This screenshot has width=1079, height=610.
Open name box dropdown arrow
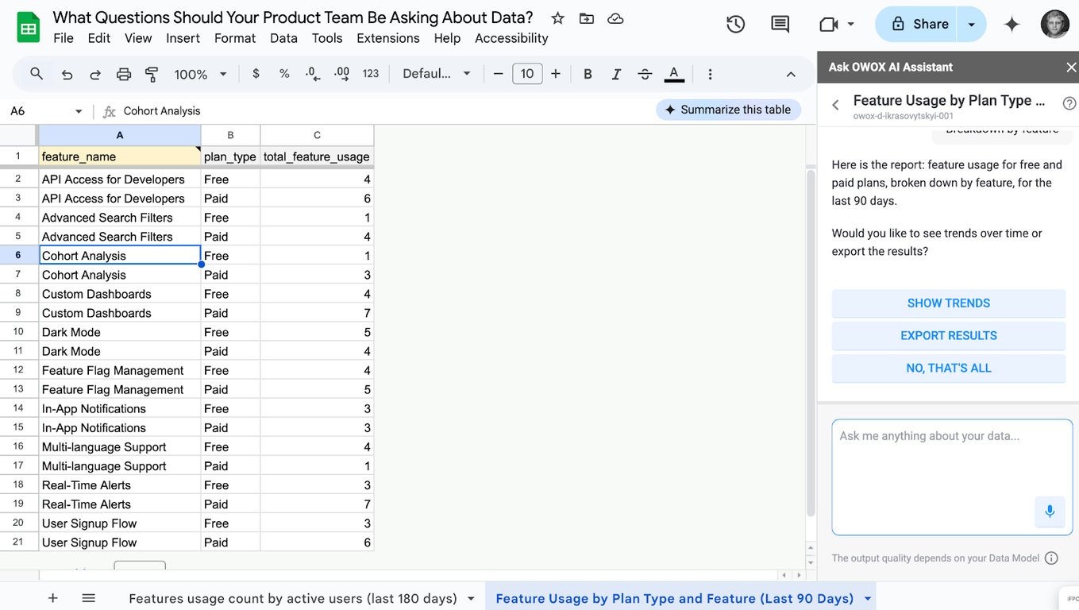78,111
